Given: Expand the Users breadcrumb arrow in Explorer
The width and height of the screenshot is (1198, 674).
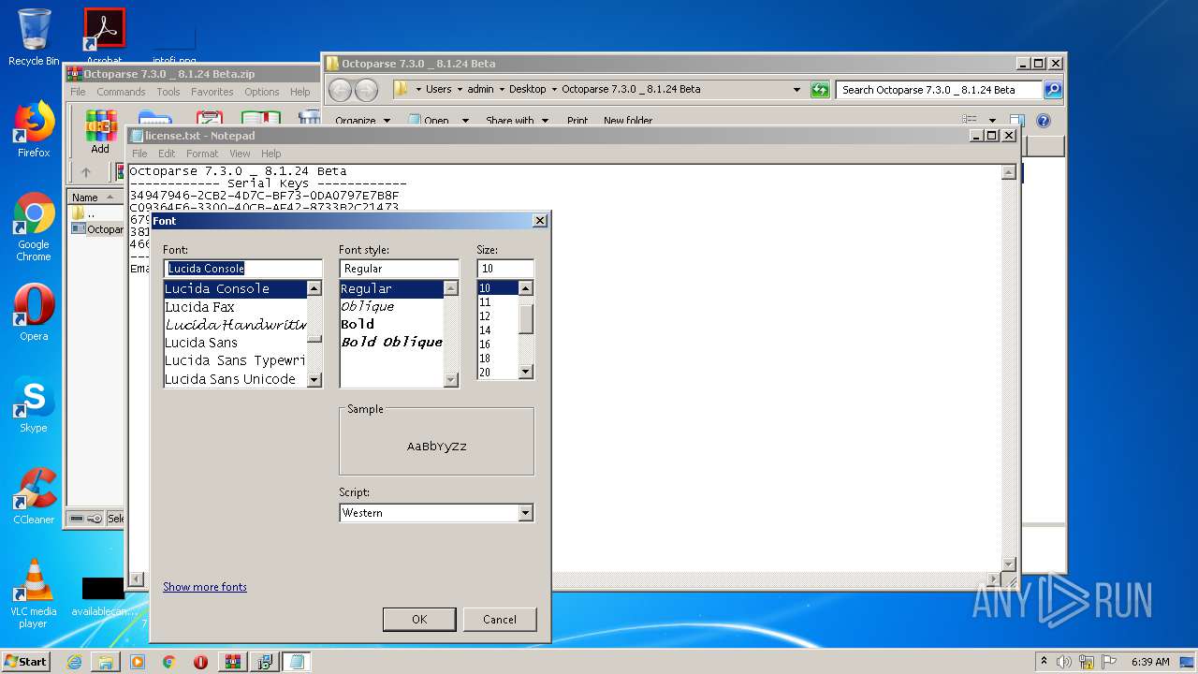Looking at the screenshot, I should pyautogui.click(x=459, y=90).
